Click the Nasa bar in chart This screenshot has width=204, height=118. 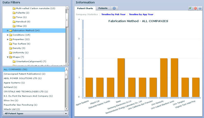[121, 78]
